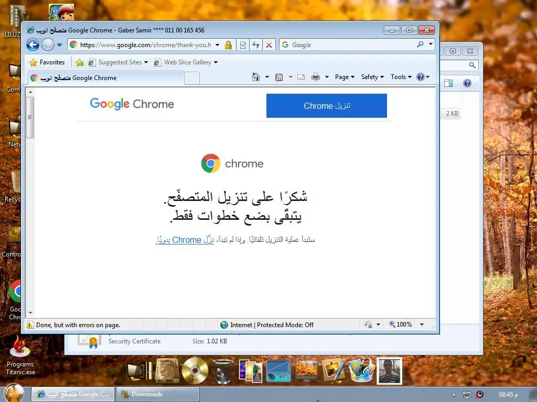Image resolution: width=537 pixels, height=402 pixels.
Task: Click the forward navigation arrow button
Action: click(x=48, y=45)
